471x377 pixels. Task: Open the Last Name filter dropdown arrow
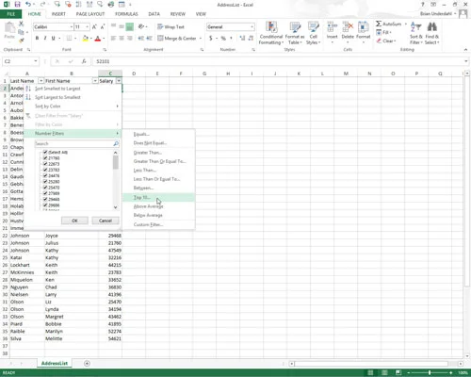41,81
